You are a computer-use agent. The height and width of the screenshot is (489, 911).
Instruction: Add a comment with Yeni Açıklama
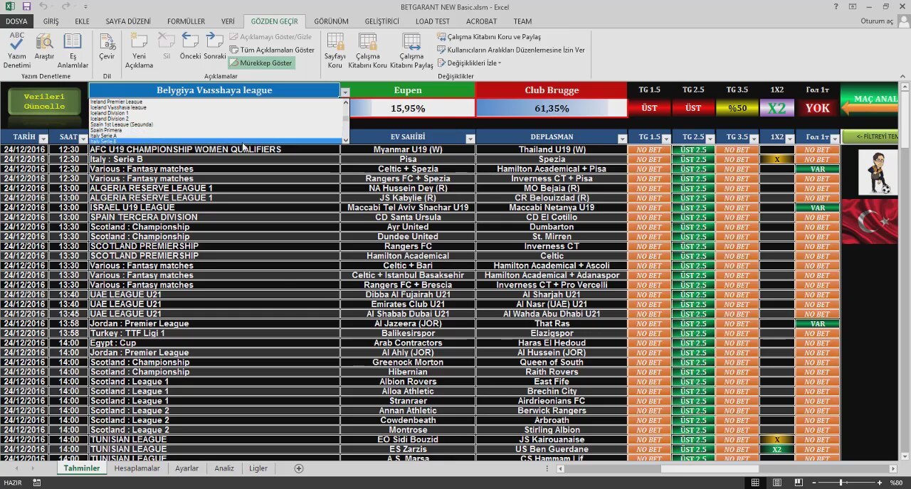(x=139, y=50)
